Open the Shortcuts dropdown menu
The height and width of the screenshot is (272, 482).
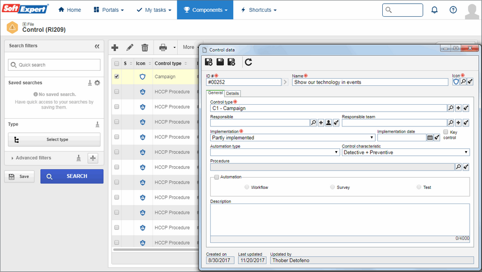(258, 10)
